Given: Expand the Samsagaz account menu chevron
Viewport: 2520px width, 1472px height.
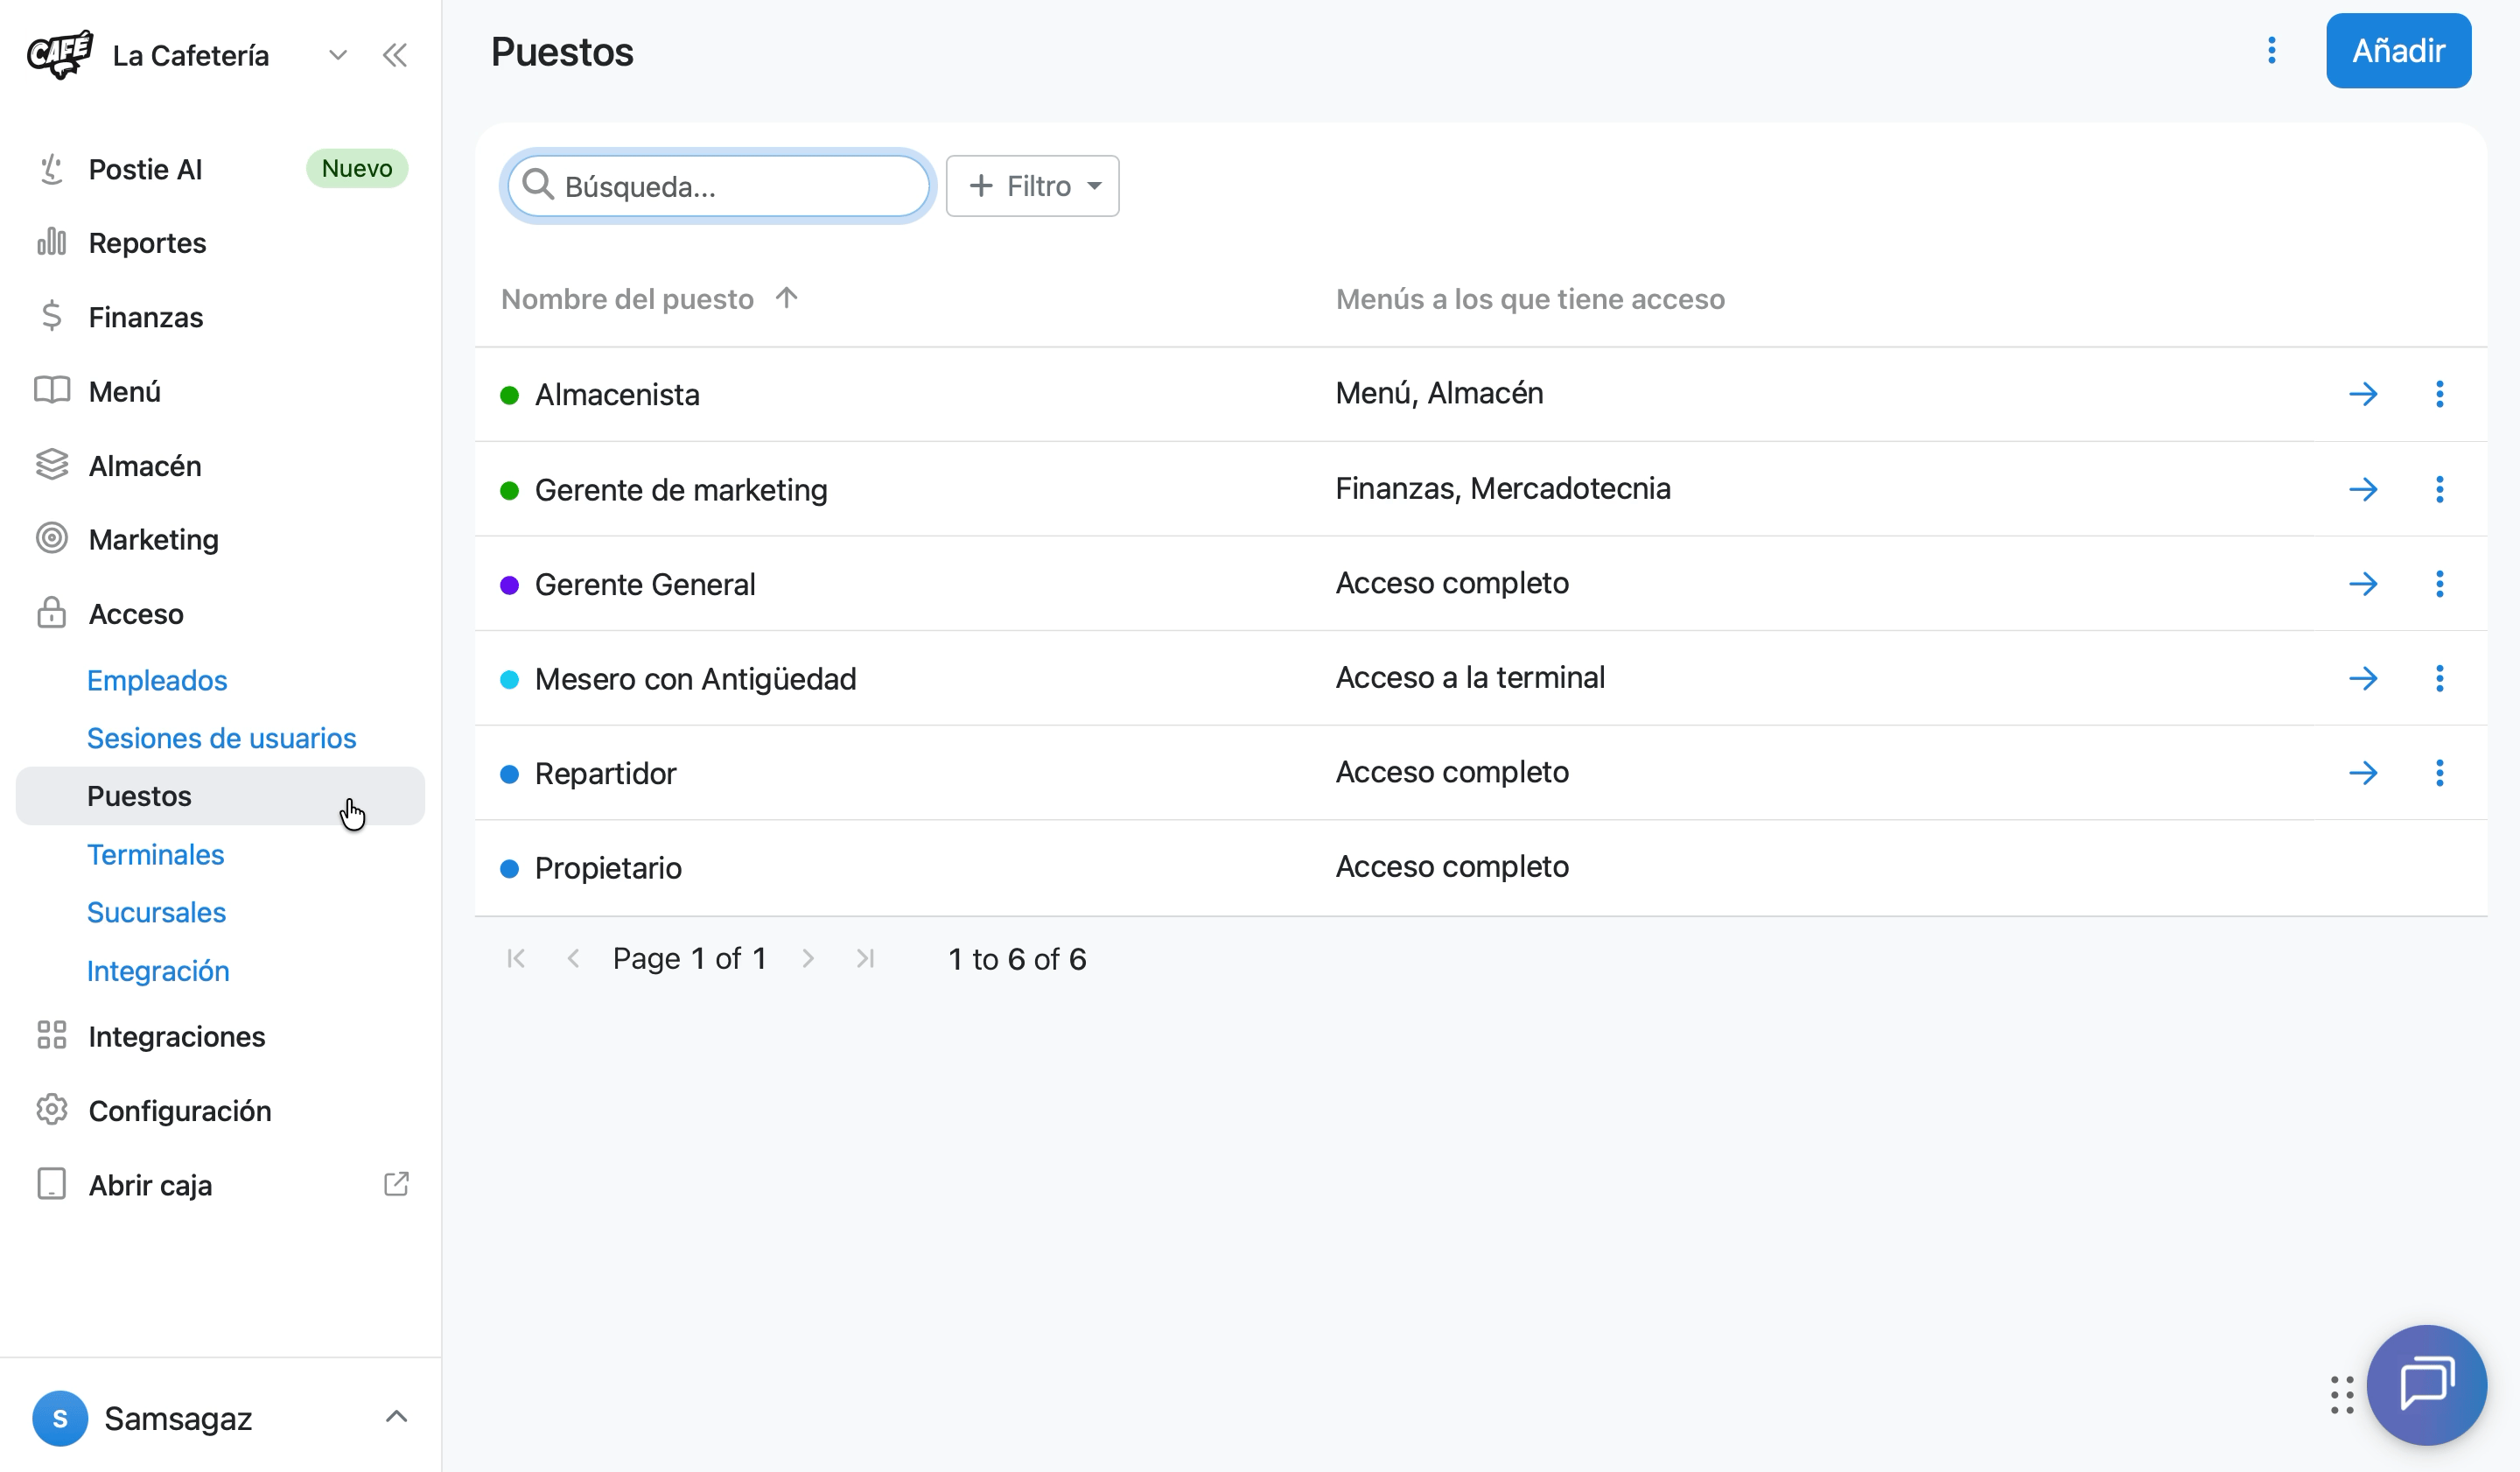Looking at the screenshot, I should tap(396, 1417).
